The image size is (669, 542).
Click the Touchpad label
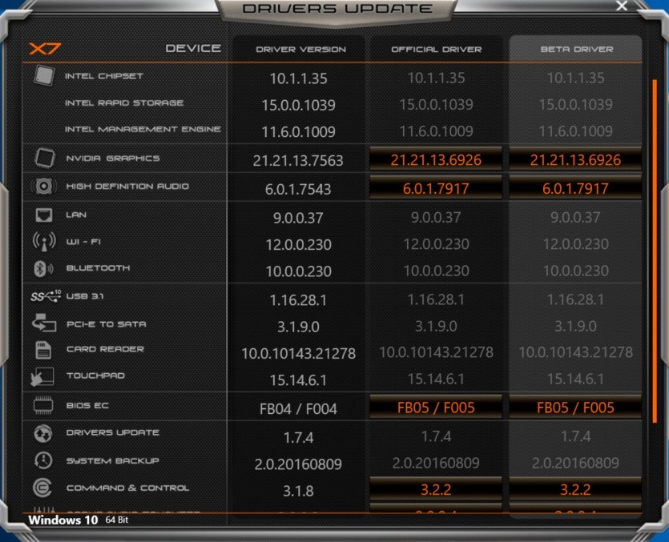(95, 375)
